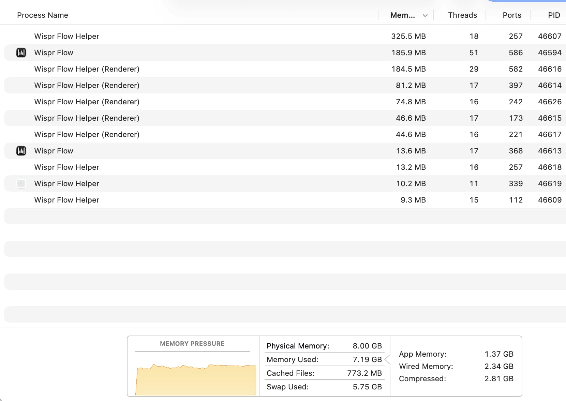Click App Memory 1.37 GB value
The height and width of the screenshot is (401, 566).
tap(499, 354)
